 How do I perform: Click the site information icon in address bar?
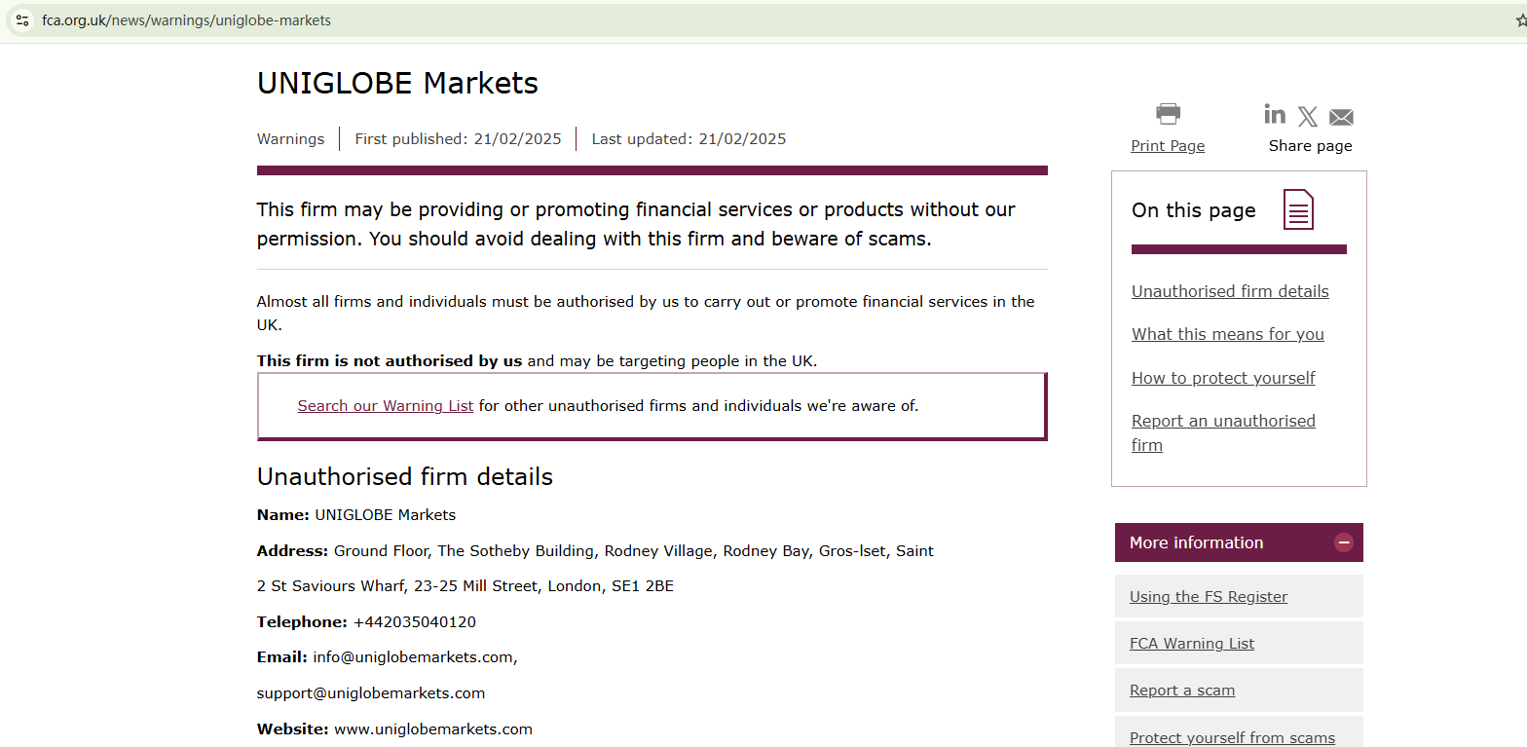(22, 20)
